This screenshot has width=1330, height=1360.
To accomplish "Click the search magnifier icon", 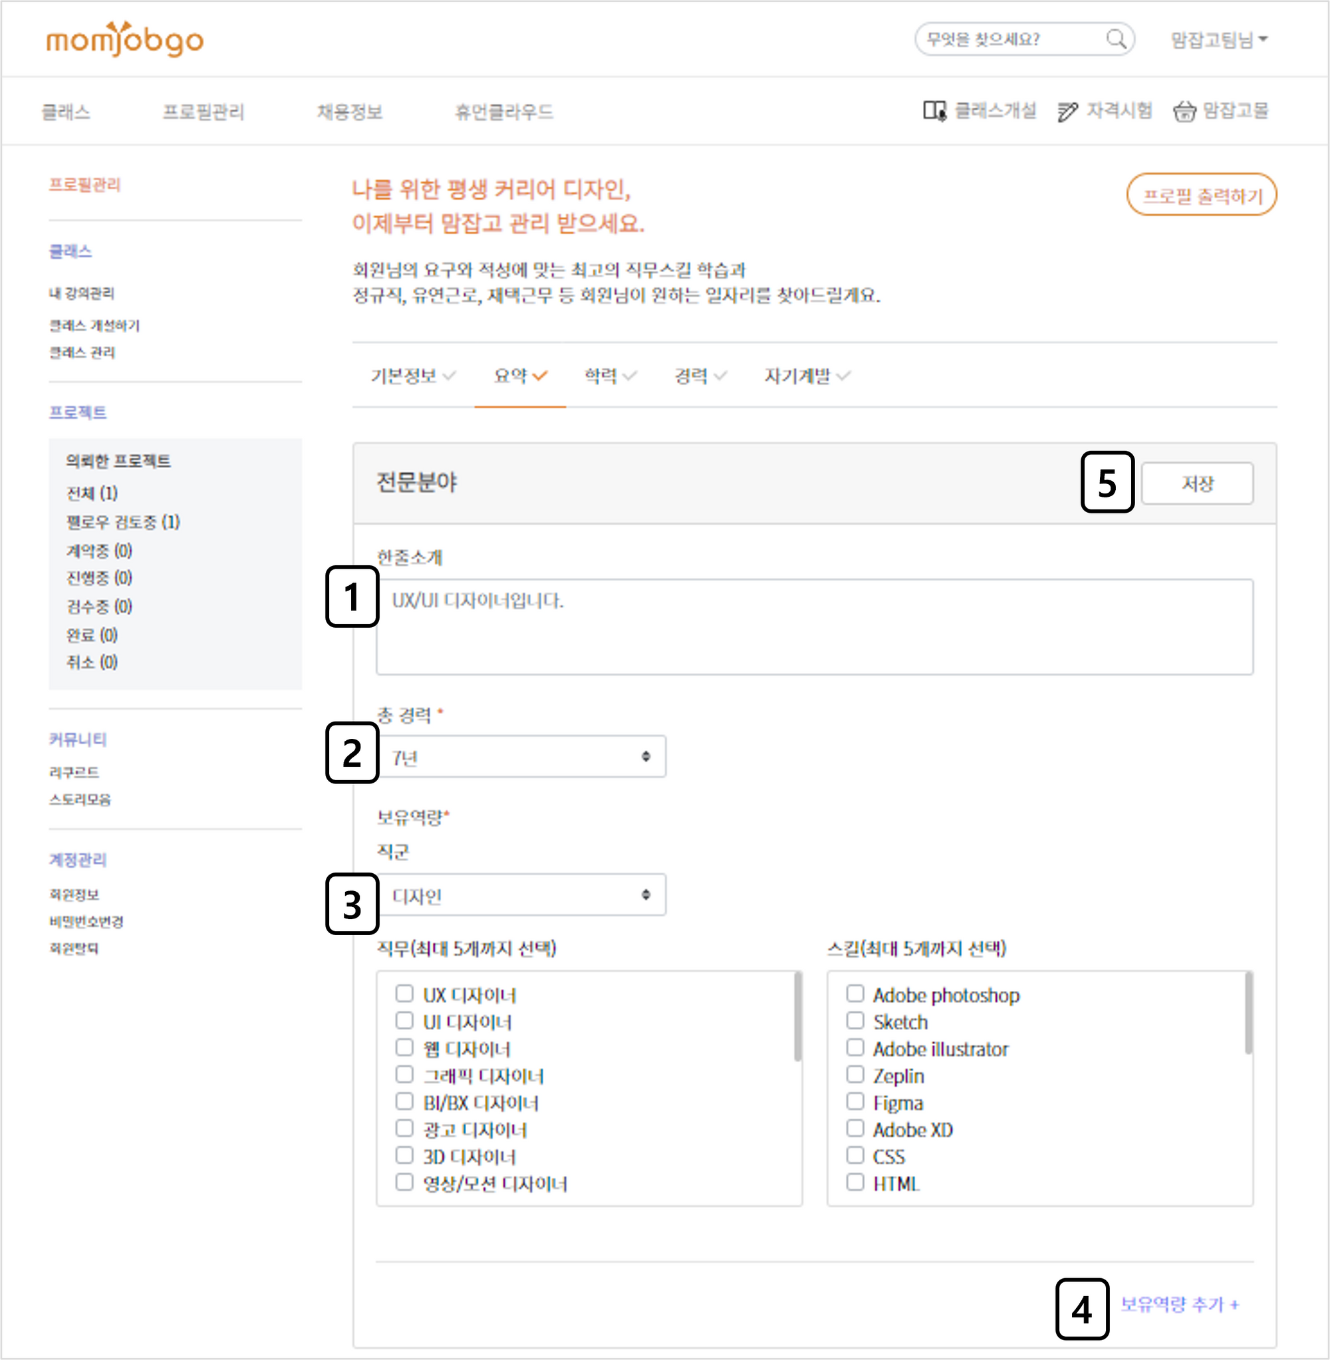I will tap(1116, 39).
